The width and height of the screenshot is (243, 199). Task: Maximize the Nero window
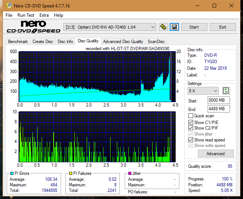(x=214, y=6)
